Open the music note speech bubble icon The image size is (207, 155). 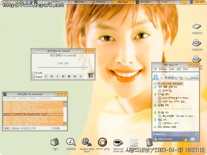[71, 142]
